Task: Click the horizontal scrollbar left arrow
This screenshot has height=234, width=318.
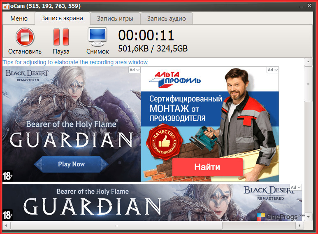Action: (6, 225)
